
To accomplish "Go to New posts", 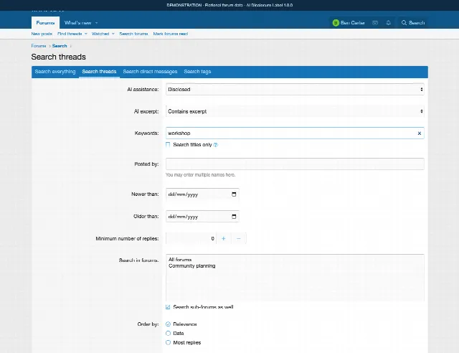I will (42, 34).
